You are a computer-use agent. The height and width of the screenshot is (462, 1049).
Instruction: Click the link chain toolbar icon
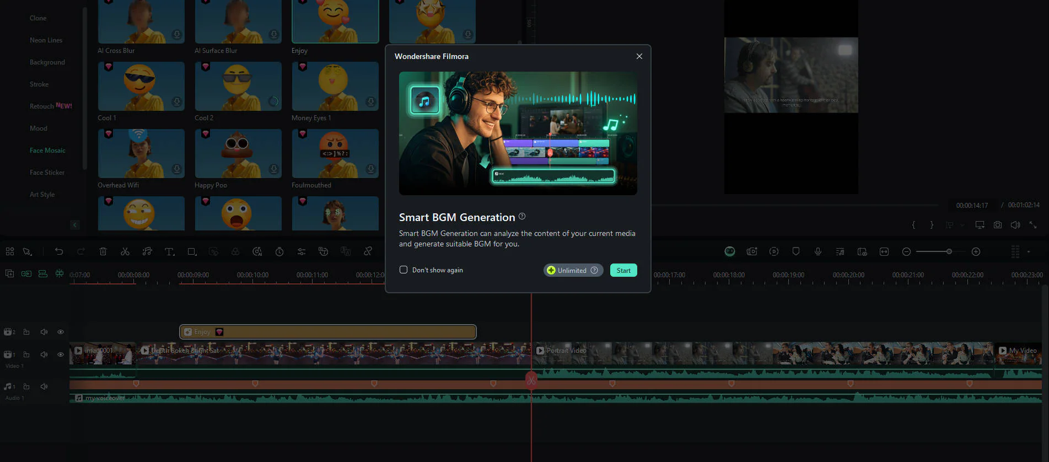click(x=368, y=251)
